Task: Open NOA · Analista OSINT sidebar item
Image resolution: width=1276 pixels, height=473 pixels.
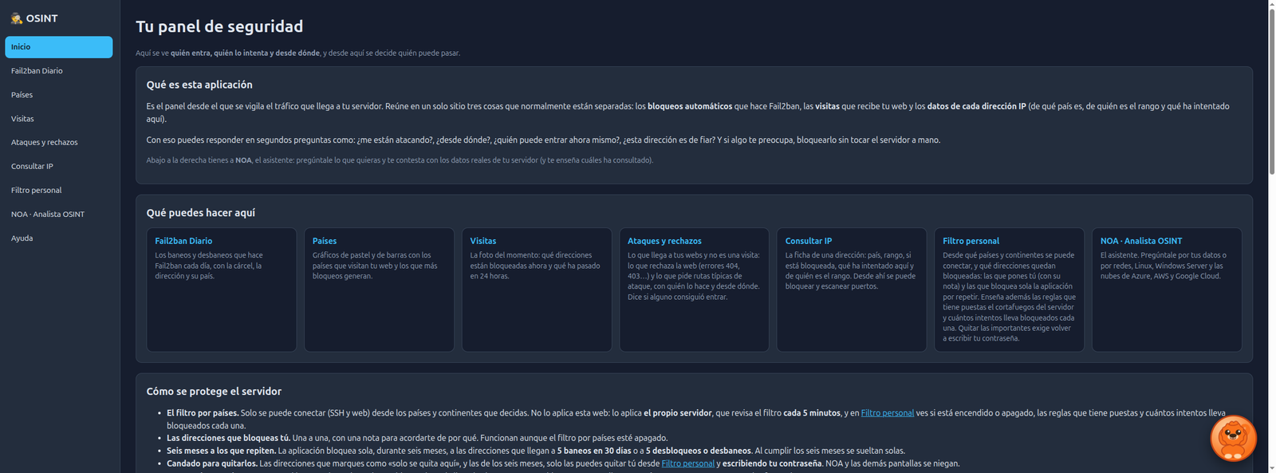Action: 59,215
